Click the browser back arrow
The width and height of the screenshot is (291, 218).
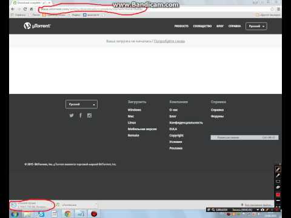13,9
